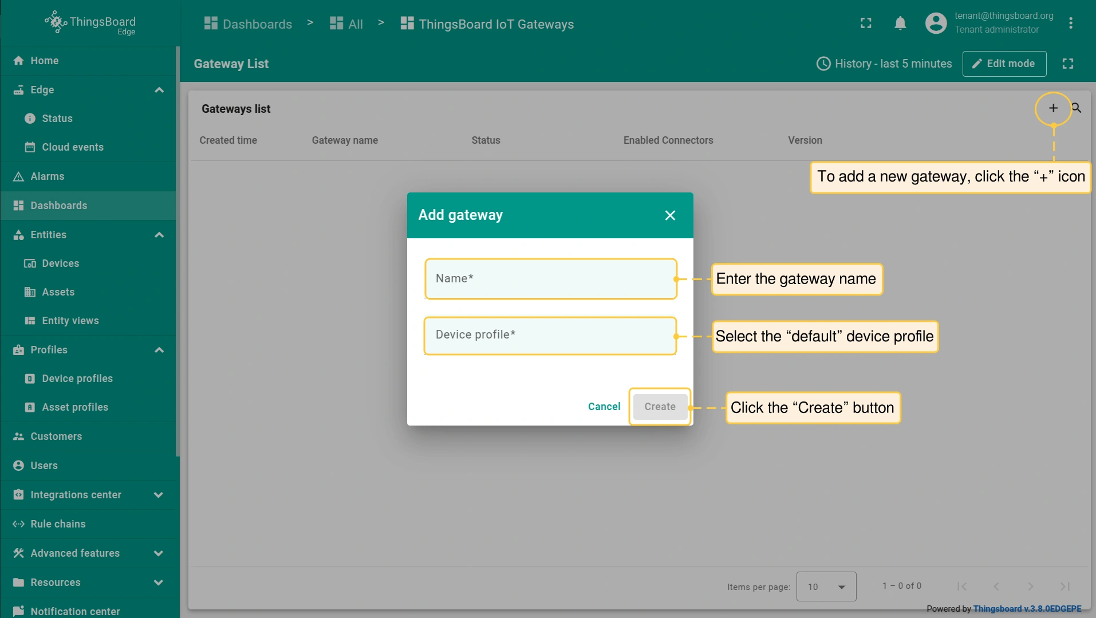
Task: Expand the Integrations center section
Action: (159, 495)
